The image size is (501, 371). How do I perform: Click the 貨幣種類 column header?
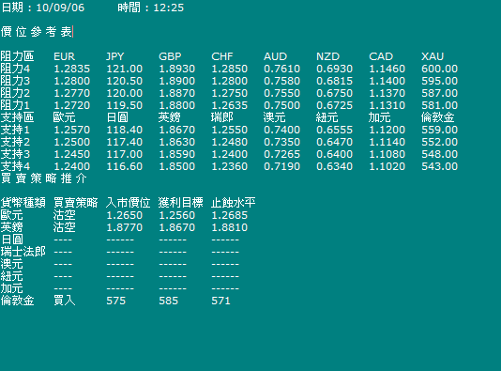[23, 203]
